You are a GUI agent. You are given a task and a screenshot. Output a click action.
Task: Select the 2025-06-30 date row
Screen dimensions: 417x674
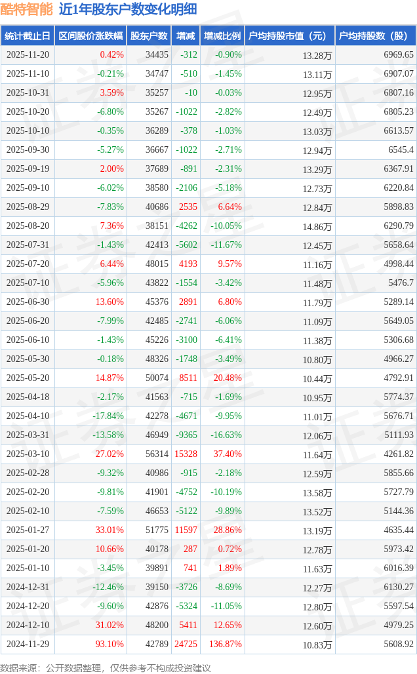[x=28, y=302]
